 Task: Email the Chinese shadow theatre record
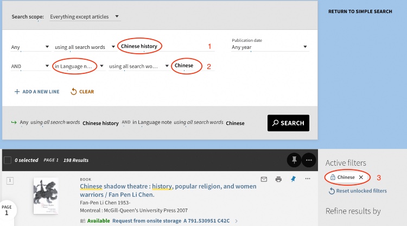click(264, 179)
